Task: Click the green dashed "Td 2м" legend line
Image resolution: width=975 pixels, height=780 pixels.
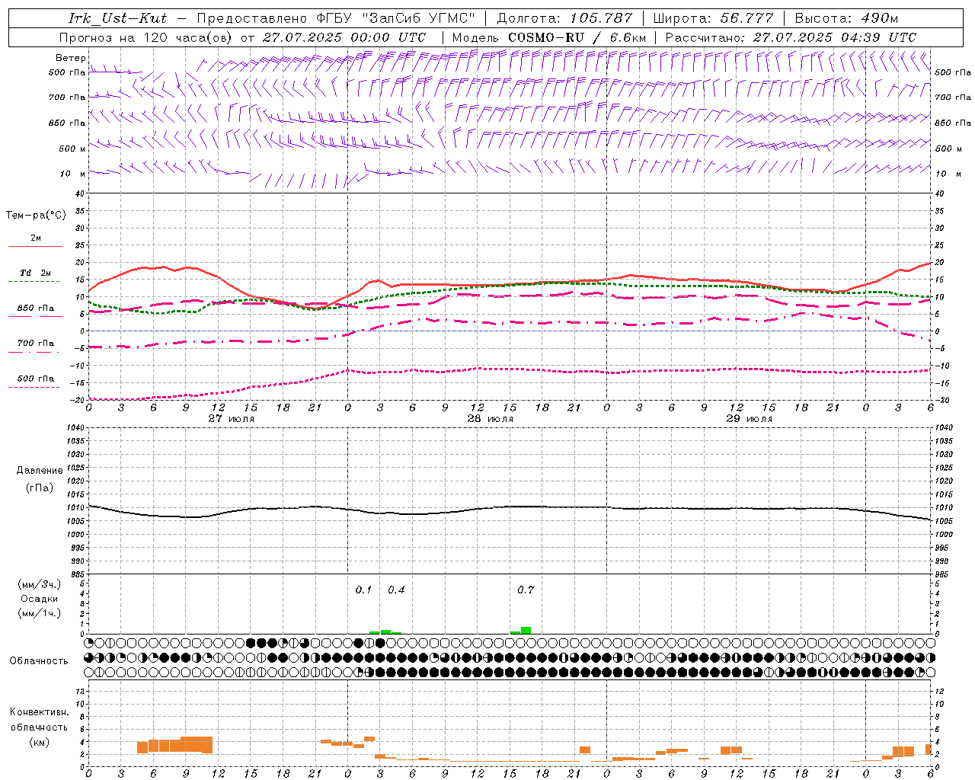Action: [34, 281]
